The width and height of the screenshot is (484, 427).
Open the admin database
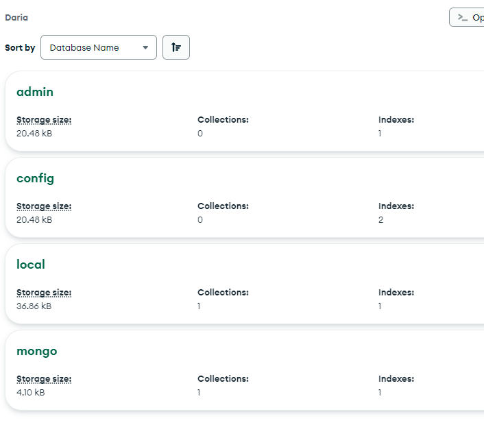point(35,92)
